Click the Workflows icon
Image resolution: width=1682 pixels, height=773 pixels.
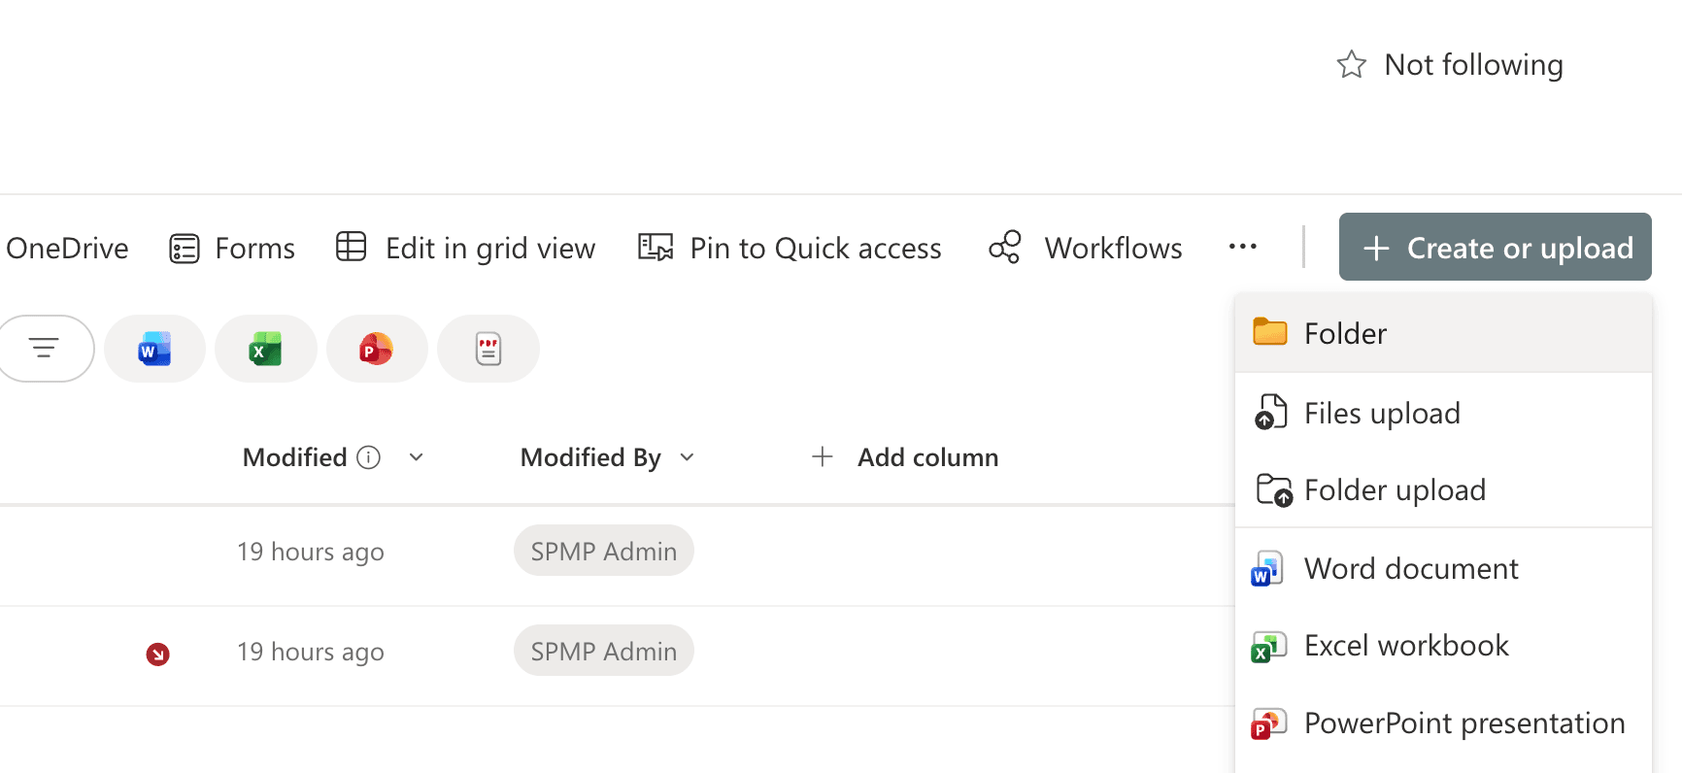[1004, 248]
